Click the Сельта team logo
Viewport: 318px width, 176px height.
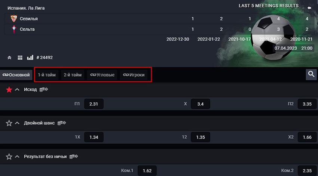tap(14, 29)
